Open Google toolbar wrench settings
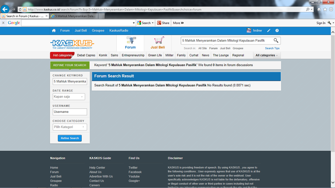 (330, 23)
